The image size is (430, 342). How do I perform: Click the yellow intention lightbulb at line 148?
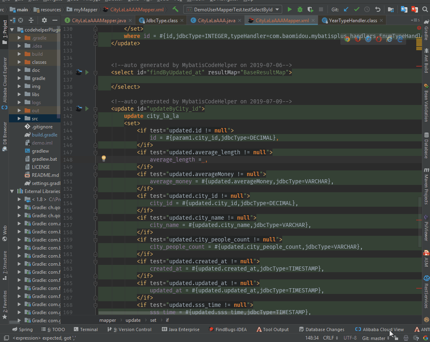pos(103,159)
